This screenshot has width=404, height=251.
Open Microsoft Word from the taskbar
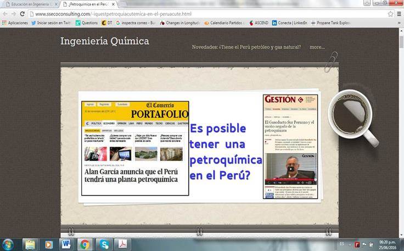66,244
